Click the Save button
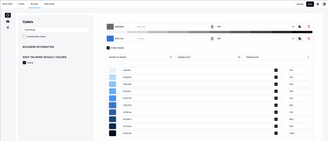The width and height of the screenshot is (328, 141). (310, 4)
